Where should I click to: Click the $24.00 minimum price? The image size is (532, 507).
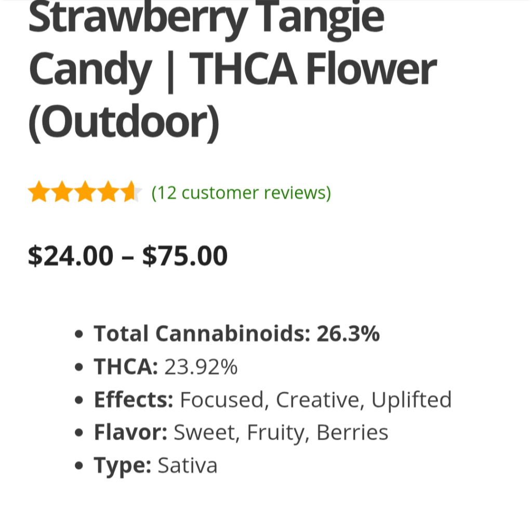[71, 256]
